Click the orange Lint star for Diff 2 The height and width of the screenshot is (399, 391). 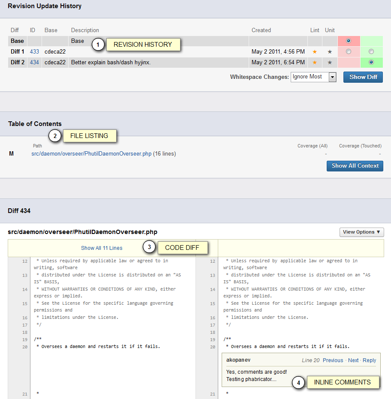[x=315, y=63]
